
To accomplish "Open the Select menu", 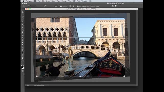I will coord(64,1).
